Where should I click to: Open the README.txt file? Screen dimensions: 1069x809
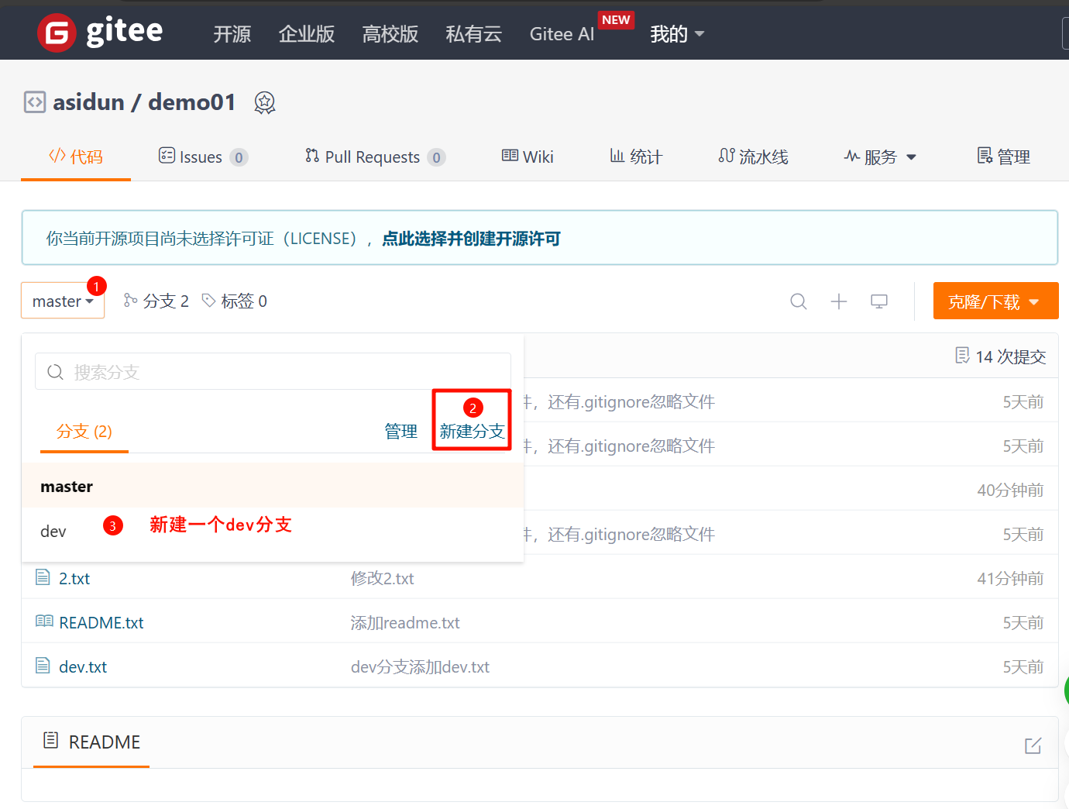(x=101, y=622)
